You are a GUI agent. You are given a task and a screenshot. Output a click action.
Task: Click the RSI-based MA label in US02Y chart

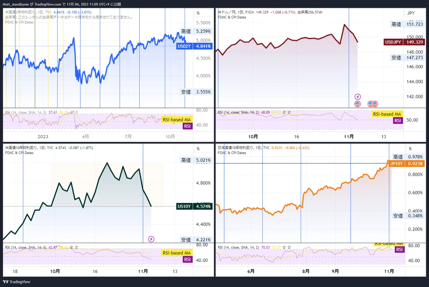[x=177, y=119]
